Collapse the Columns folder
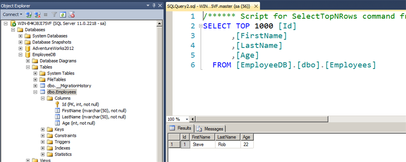406x162 pixels. tap(43, 98)
